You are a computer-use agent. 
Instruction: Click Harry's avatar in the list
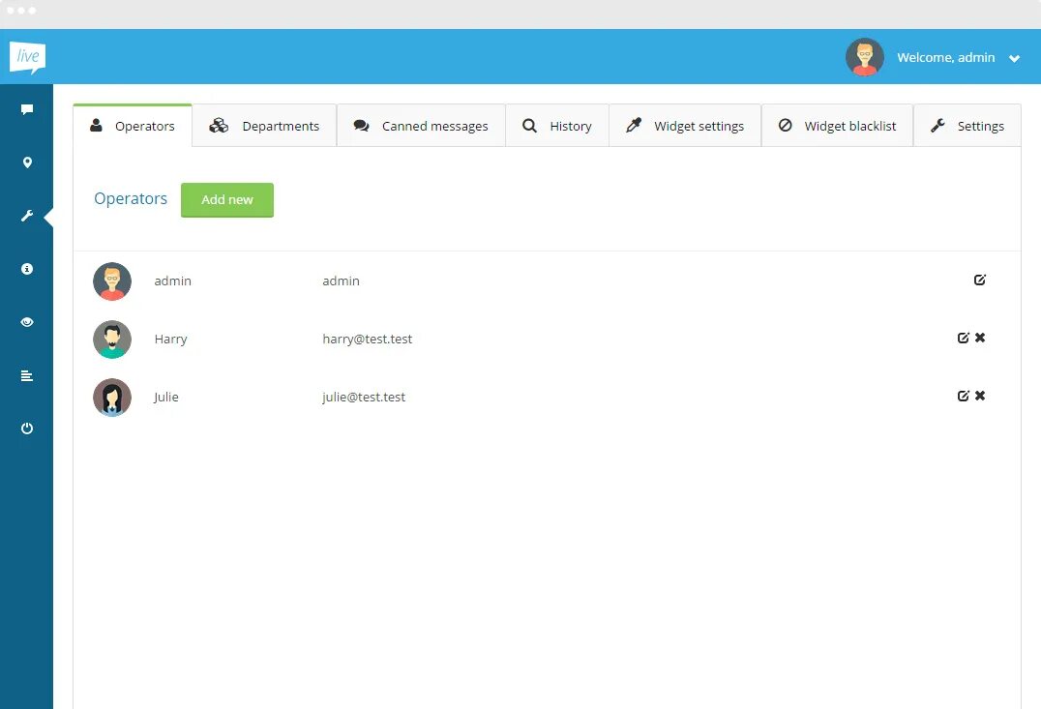112,340
